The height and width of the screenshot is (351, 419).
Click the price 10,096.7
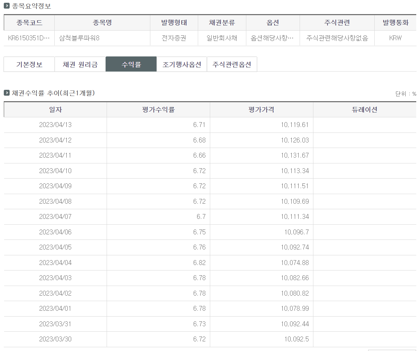click(297, 232)
